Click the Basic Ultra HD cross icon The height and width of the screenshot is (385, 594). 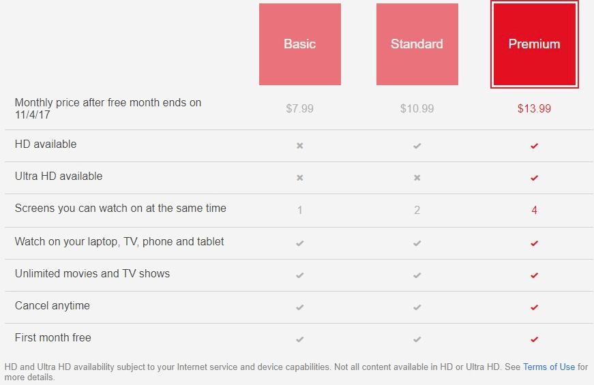(x=300, y=178)
